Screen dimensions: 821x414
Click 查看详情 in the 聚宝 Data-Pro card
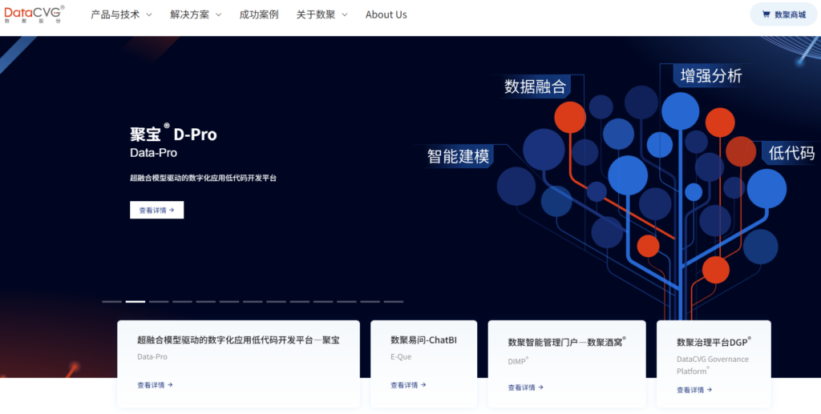(x=155, y=384)
